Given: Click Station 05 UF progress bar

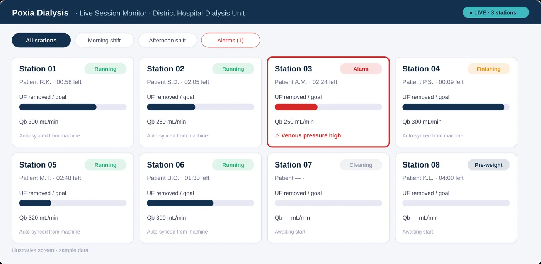Looking at the screenshot, I should pos(73,203).
